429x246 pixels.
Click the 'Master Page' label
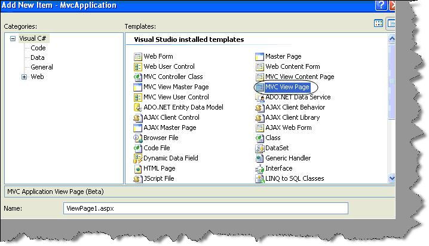click(283, 56)
